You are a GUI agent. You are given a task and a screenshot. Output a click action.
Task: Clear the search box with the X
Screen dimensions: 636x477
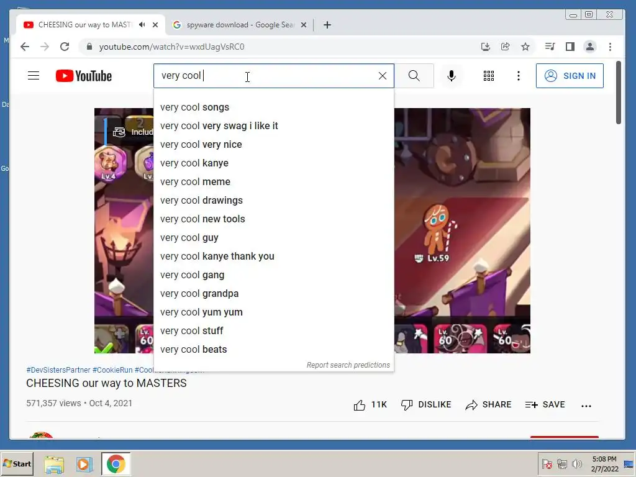coord(382,76)
